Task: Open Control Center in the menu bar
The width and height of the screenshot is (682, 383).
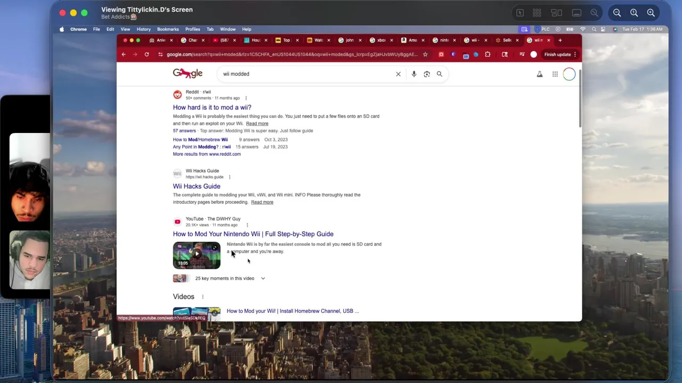Action: click(x=603, y=29)
